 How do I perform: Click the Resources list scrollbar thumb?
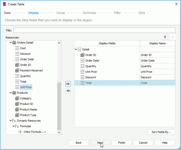(x=59, y=106)
